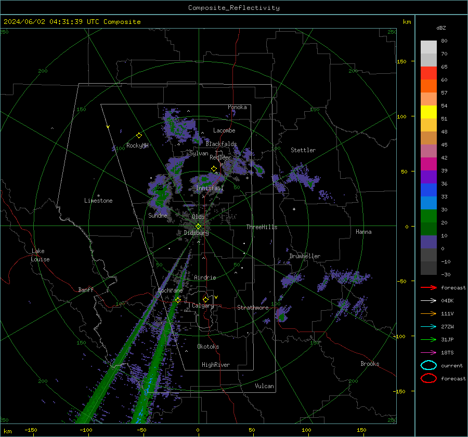Click the yellow diamond marker by RedDeer
This screenshot has width=468, height=437.
[x=214, y=169]
